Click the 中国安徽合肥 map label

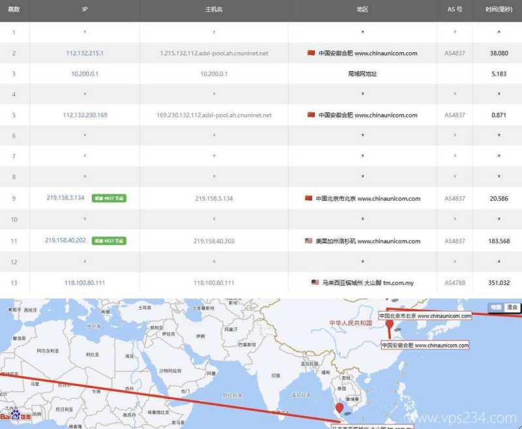[425, 345]
